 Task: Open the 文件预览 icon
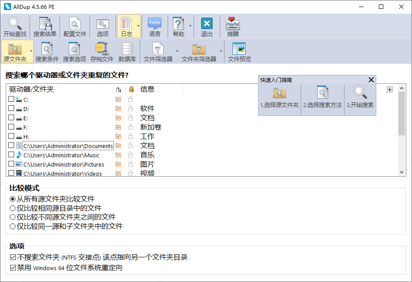pyautogui.click(x=240, y=52)
